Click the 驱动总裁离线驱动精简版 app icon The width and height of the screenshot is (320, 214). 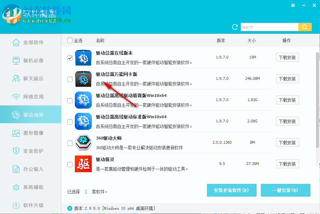point(83,100)
